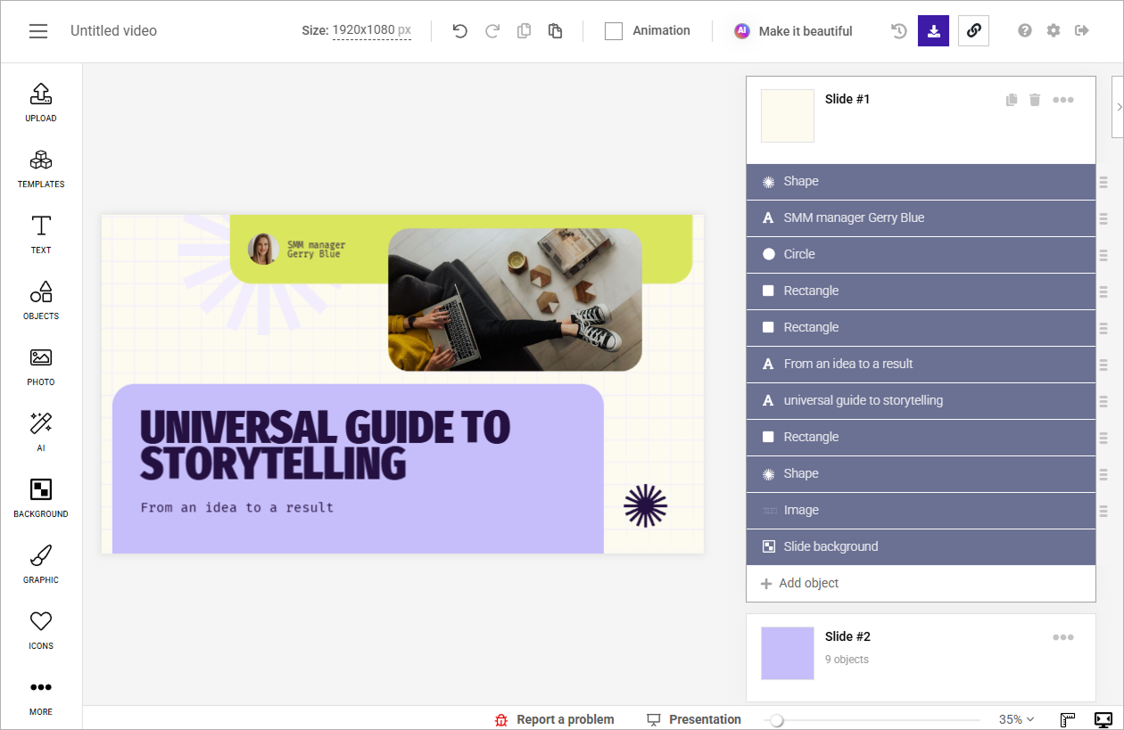Open the Templates panel
Screen dimensions: 1124x730
[41, 168]
